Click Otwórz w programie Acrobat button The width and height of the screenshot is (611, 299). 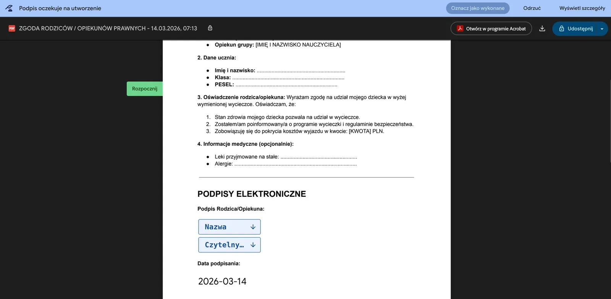(491, 29)
